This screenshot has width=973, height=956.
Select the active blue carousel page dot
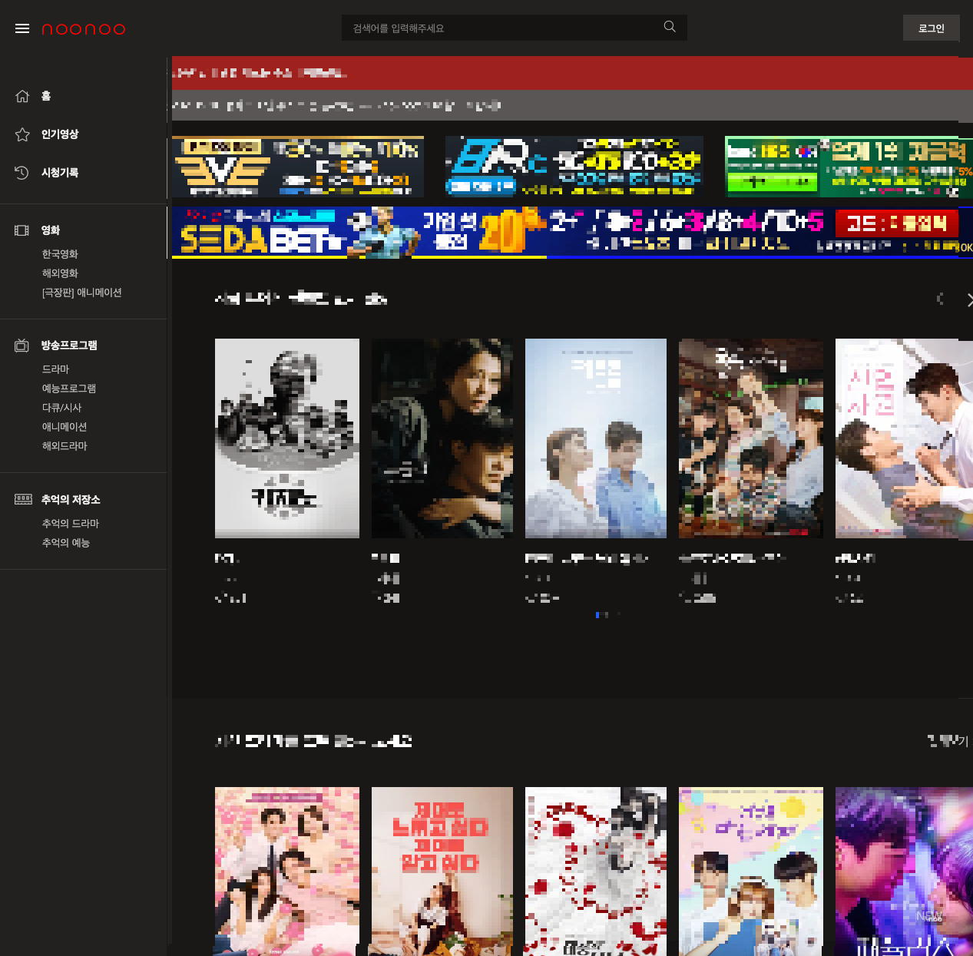pos(597,614)
